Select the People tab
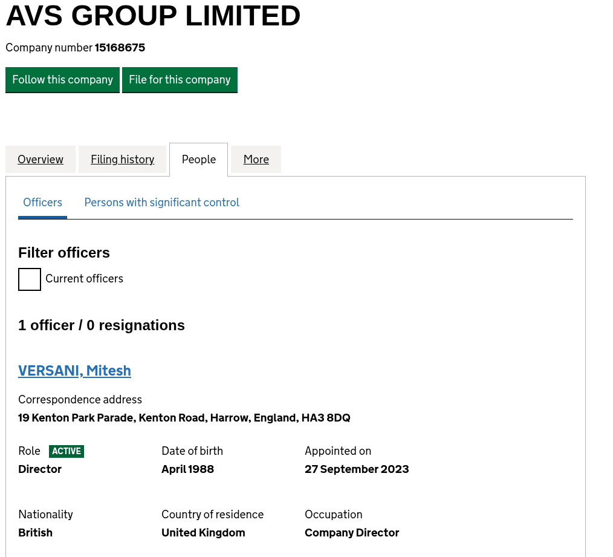This screenshot has width=613, height=557. [x=199, y=160]
